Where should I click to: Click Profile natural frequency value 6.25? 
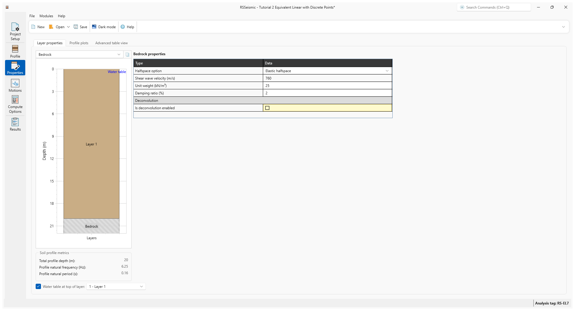tap(125, 266)
